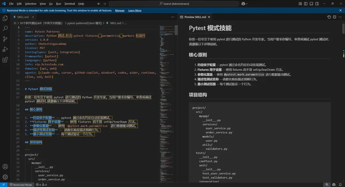
Task: Click the VS Code logo in title bar
Action: tap(4, 4)
